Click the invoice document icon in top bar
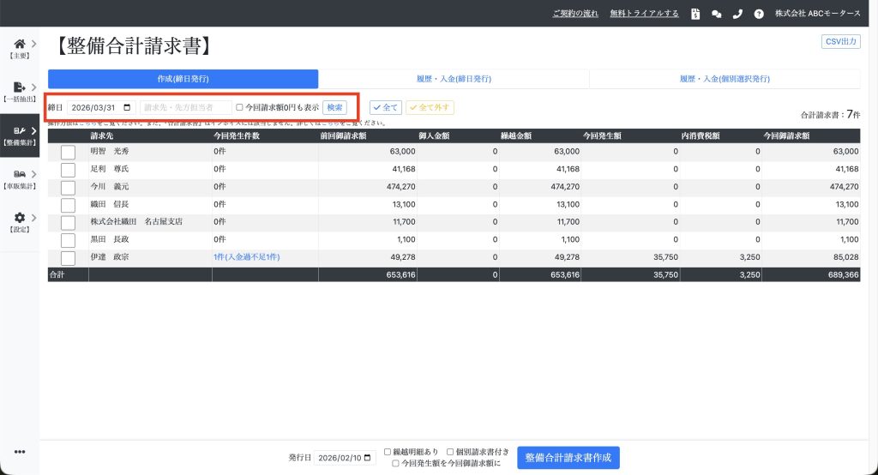 [x=695, y=14]
